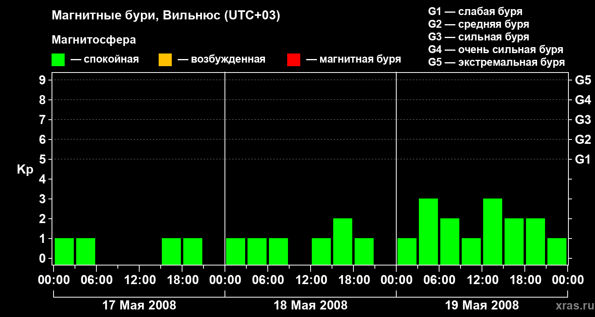Click the G1 tick label on the right axis
The width and height of the screenshot is (595, 317).
point(583,159)
